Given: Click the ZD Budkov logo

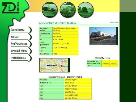Looking at the screenshot, I should point(10,8).
